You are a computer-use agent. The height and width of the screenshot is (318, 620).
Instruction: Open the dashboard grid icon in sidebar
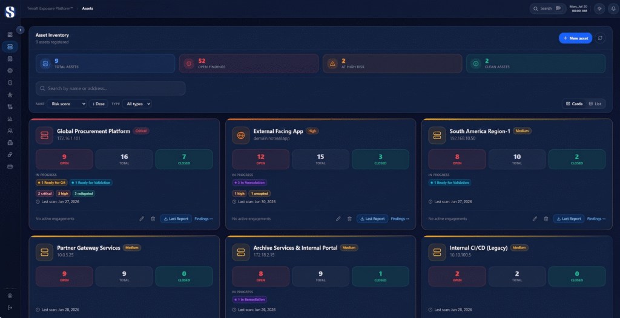coord(10,35)
